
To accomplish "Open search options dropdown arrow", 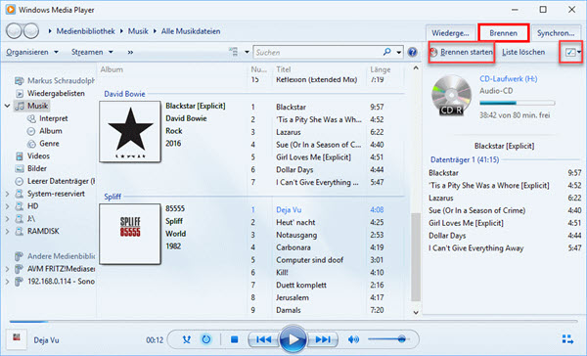I will click(x=399, y=52).
